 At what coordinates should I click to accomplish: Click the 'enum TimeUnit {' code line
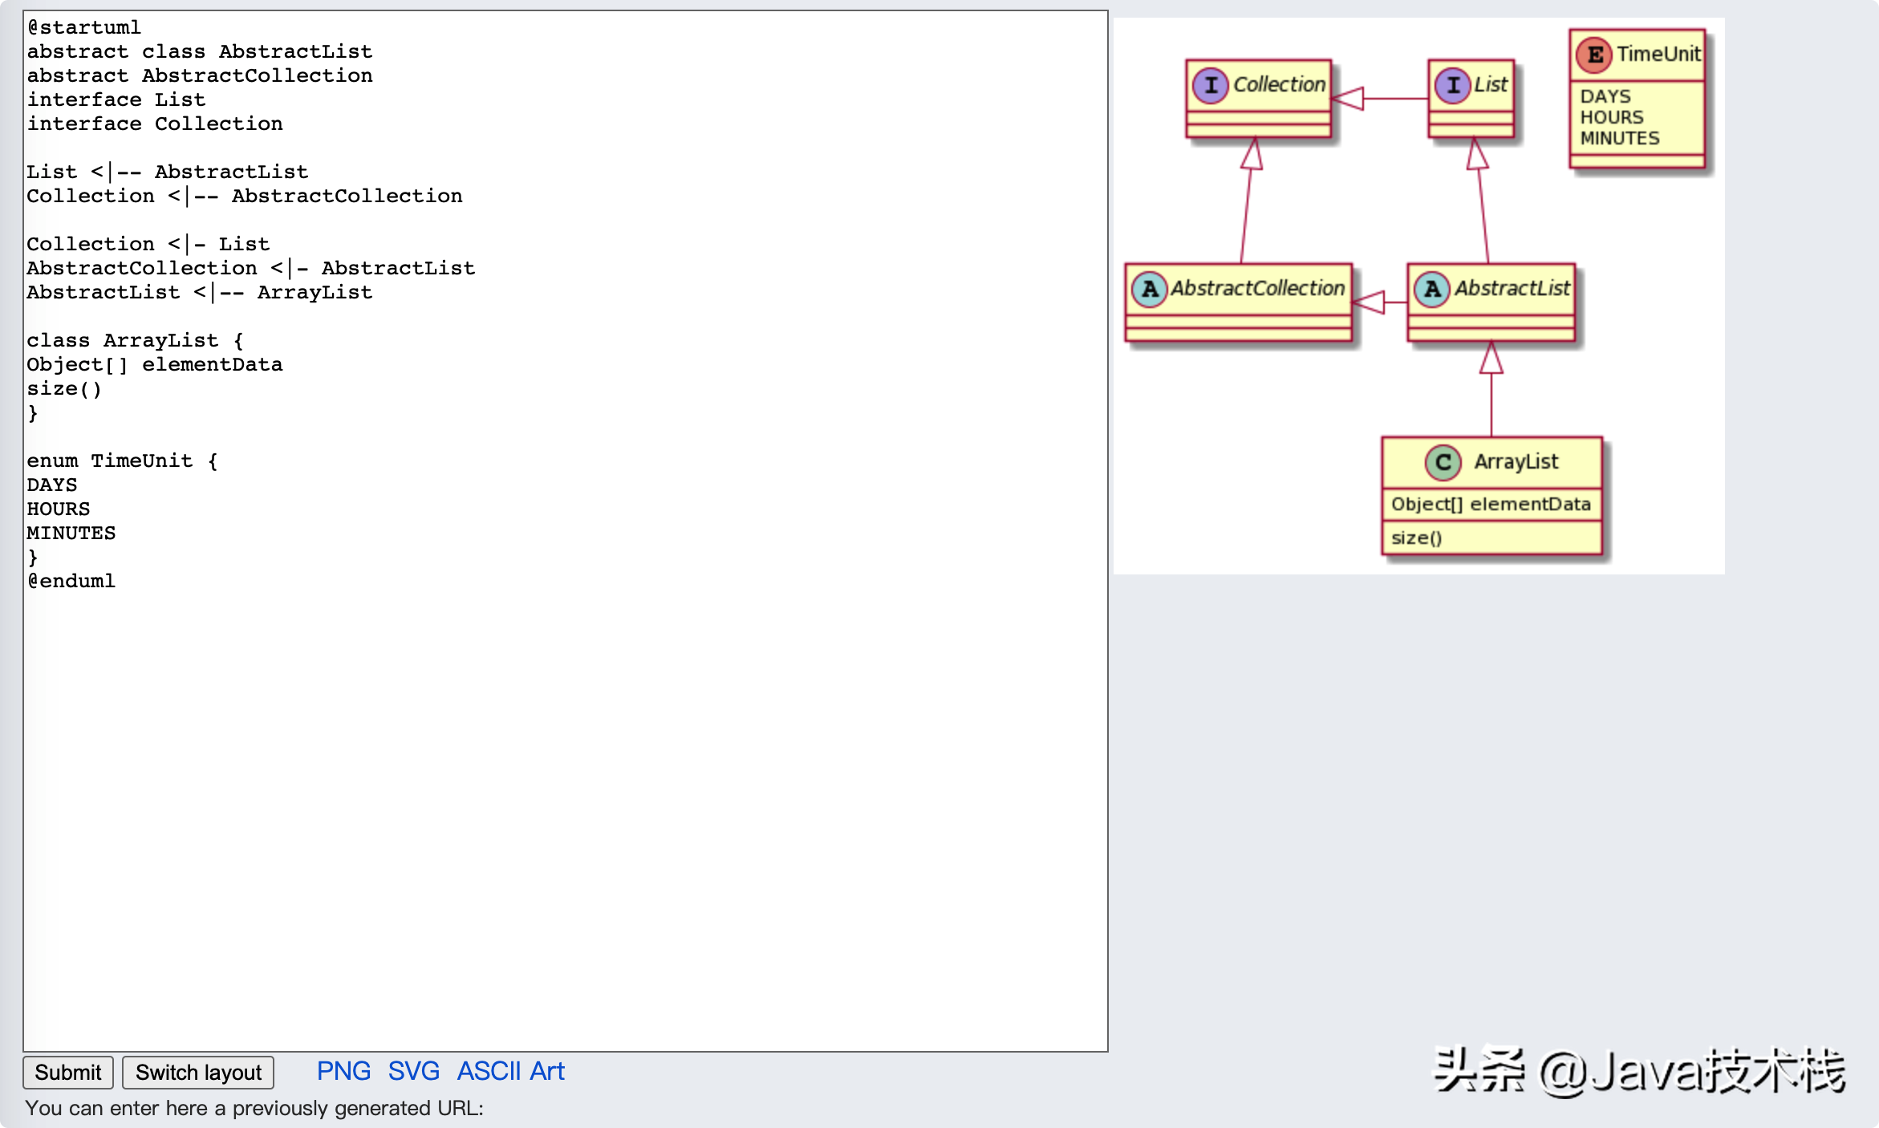coord(123,461)
